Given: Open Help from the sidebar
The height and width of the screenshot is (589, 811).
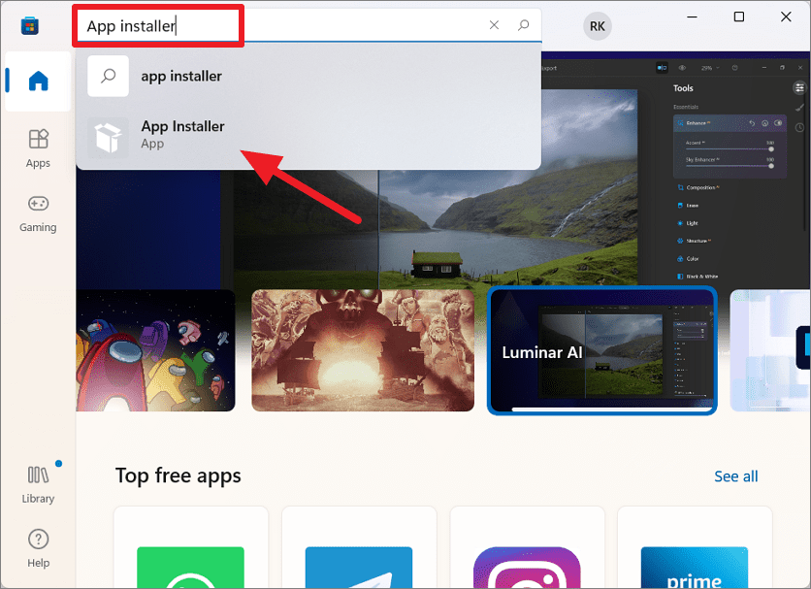Looking at the screenshot, I should click(x=38, y=546).
